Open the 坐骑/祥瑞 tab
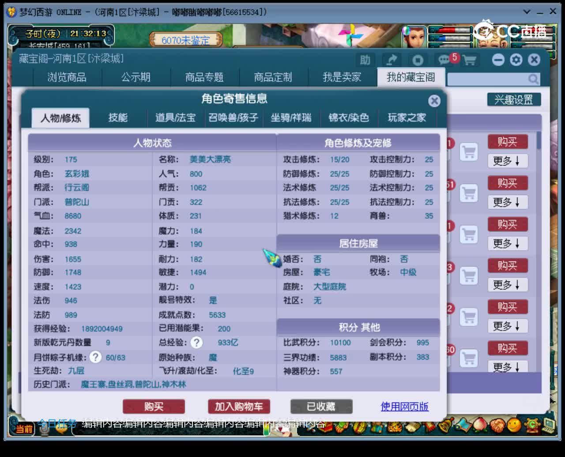565x457 pixels. click(291, 118)
